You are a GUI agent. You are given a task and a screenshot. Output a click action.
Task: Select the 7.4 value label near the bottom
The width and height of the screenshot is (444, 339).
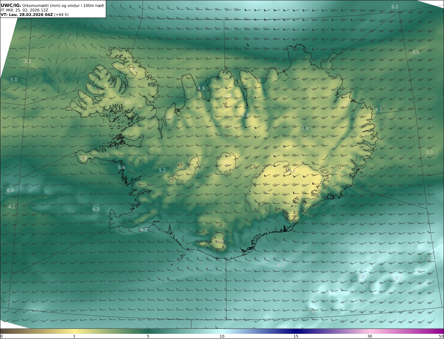point(310,312)
